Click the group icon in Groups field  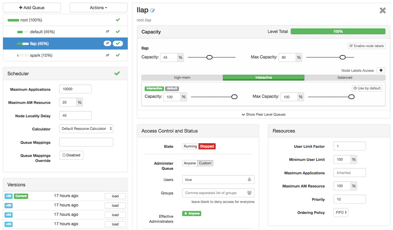249,193
